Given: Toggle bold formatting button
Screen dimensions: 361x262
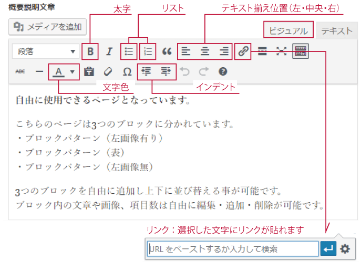Looking at the screenshot, I should click(x=90, y=51).
